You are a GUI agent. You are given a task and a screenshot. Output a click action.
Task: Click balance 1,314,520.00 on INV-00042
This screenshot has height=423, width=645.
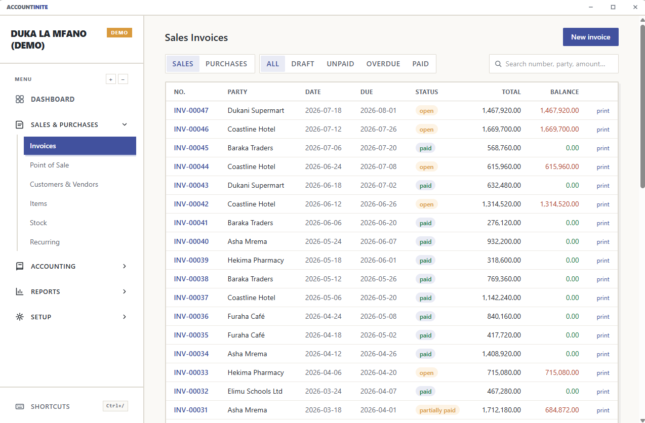(559, 204)
